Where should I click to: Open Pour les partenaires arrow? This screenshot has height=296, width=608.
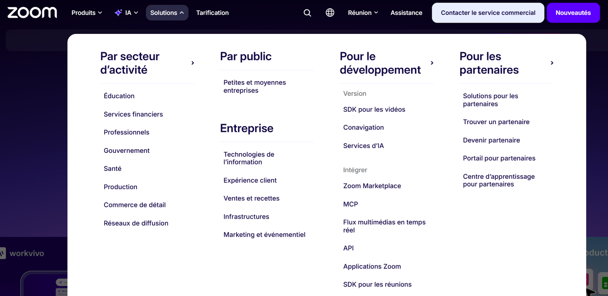pos(552,63)
